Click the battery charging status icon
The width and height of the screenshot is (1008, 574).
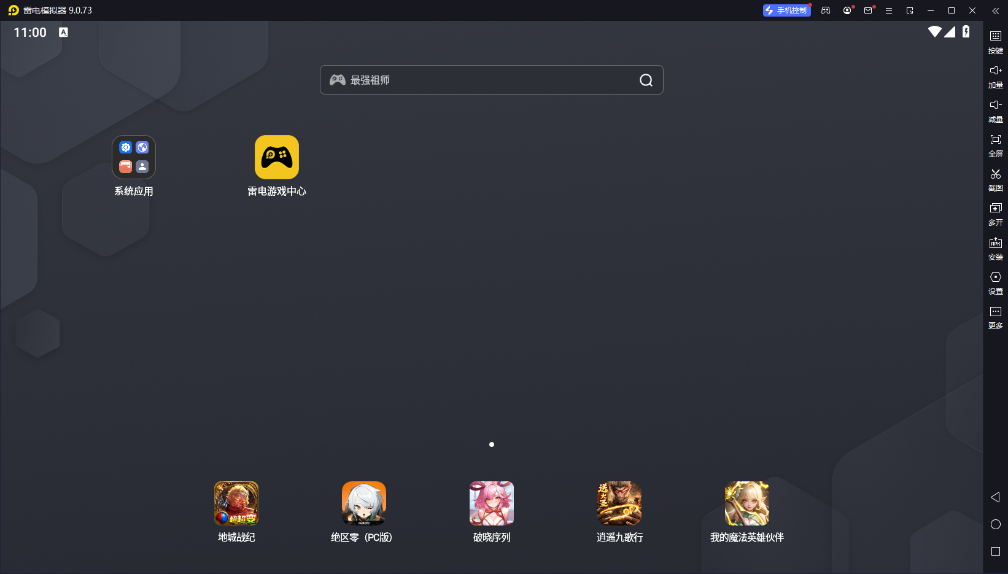[966, 32]
